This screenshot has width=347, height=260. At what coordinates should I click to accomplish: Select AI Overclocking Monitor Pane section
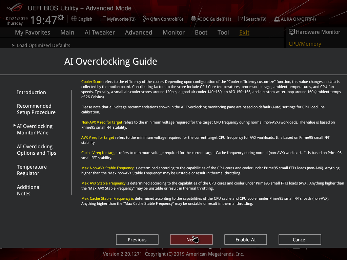(35, 129)
